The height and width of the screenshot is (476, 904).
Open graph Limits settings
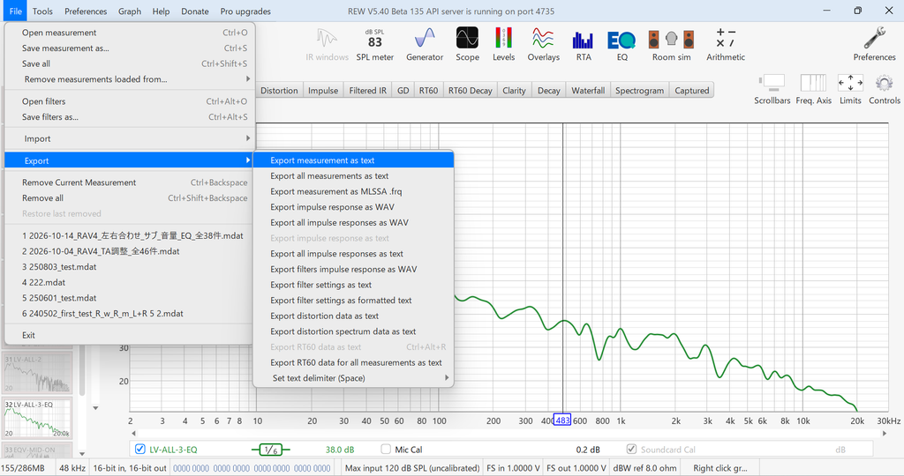point(850,89)
